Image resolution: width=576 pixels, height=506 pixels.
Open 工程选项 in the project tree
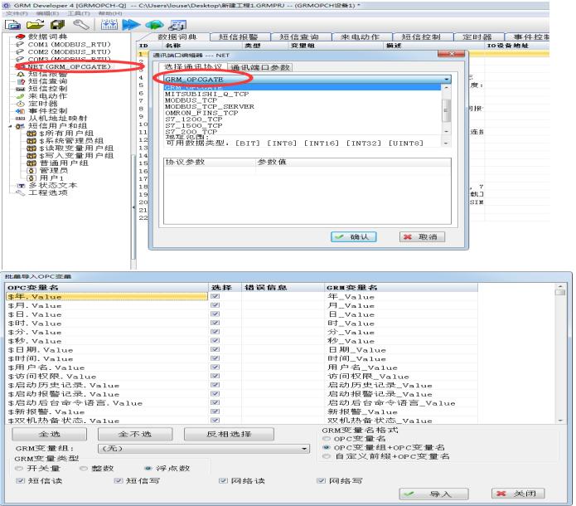pyautogui.click(x=46, y=192)
